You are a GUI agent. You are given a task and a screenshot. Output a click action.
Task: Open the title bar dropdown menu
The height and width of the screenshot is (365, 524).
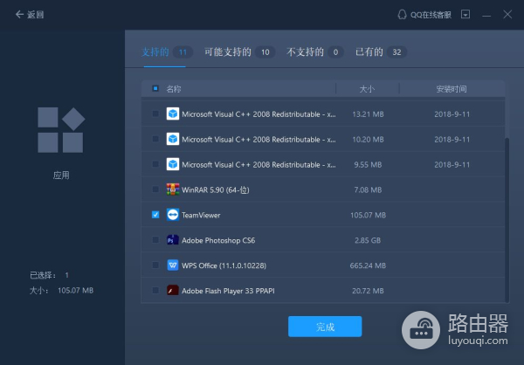click(x=465, y=15)
